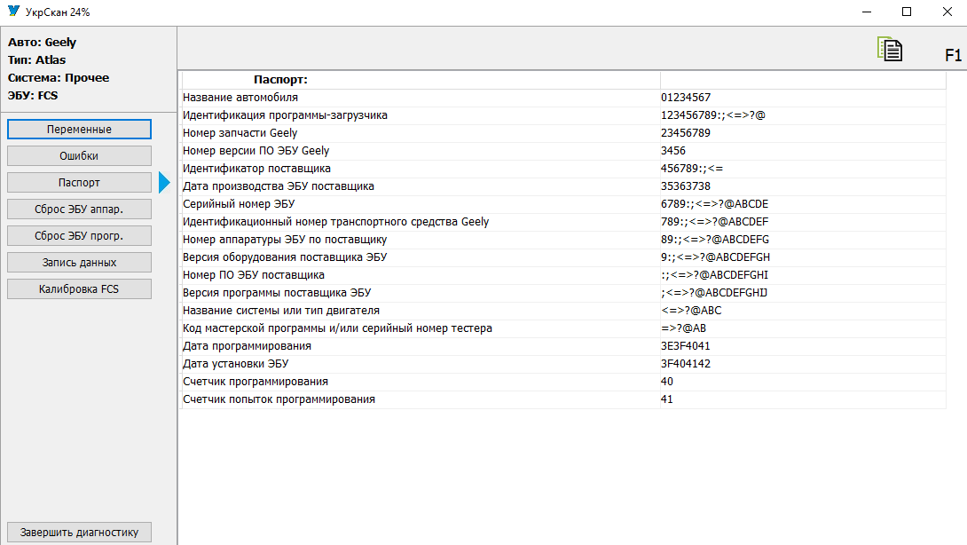Open the Переменные section
Image resolution: width=967 pixels, height=545 pixels.
click(x=79, y=129)
